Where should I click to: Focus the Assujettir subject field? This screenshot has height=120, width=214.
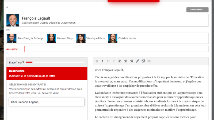tap(116, 49)
